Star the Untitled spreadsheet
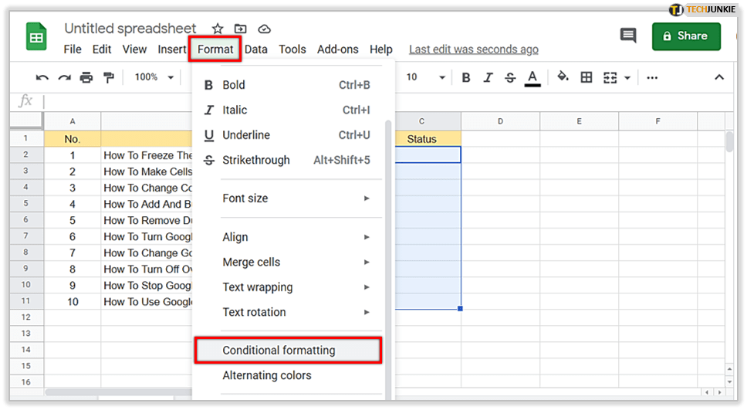This screenshot has height=410, width=747. coord(218,29)
